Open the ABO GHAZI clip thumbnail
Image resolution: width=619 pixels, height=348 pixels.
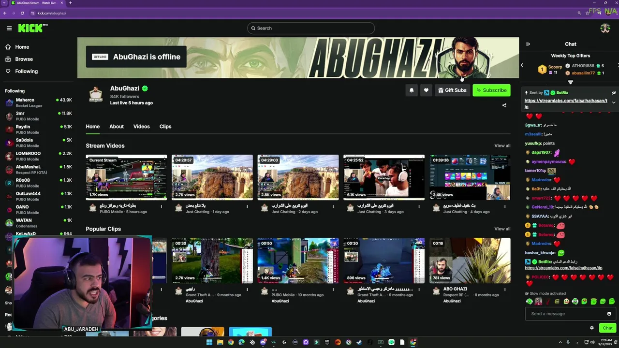470,261
